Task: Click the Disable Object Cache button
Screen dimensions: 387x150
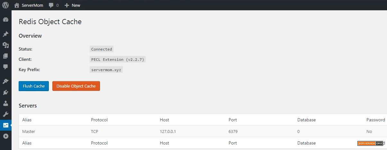Action: (x=76, y=86)
